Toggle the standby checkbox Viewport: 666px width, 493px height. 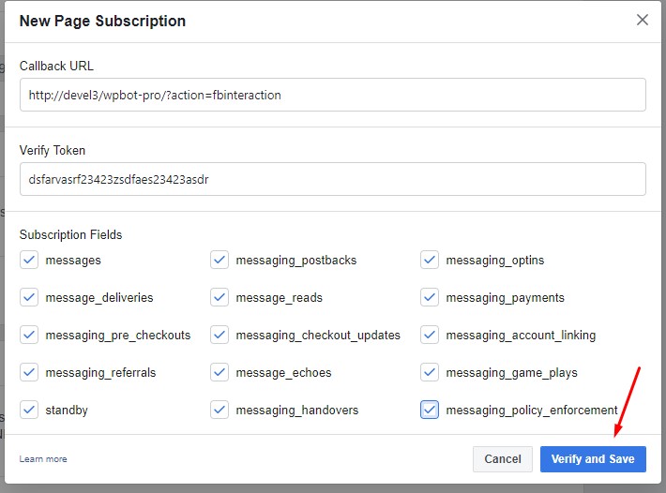(x=29, y=410)
